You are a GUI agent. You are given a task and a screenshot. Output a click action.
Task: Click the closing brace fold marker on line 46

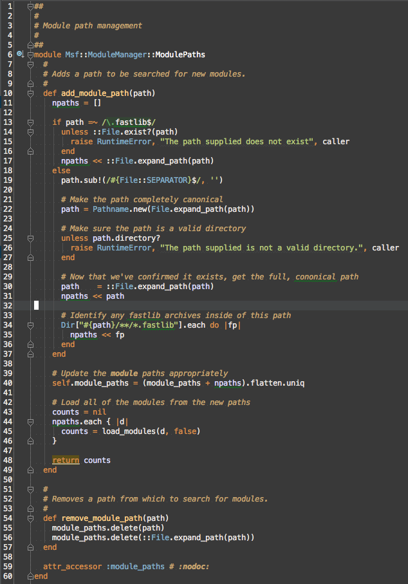coord(30,441)
